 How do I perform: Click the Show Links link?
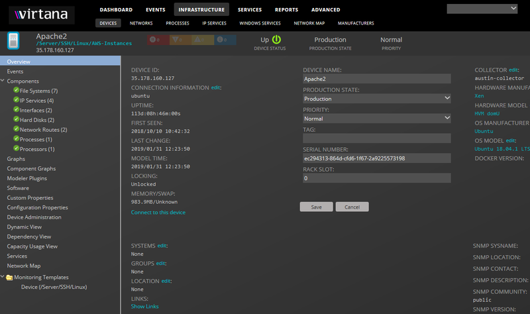tap(144, 306)
